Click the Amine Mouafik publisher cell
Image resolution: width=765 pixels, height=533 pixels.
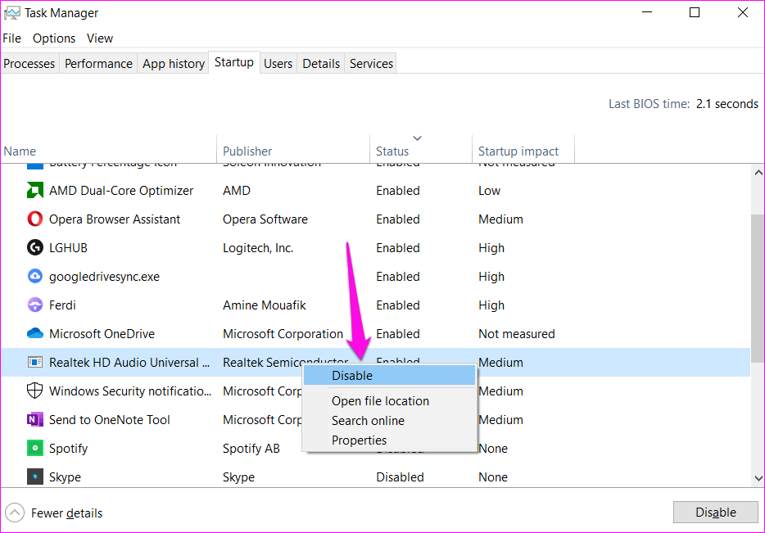[265, 305]
